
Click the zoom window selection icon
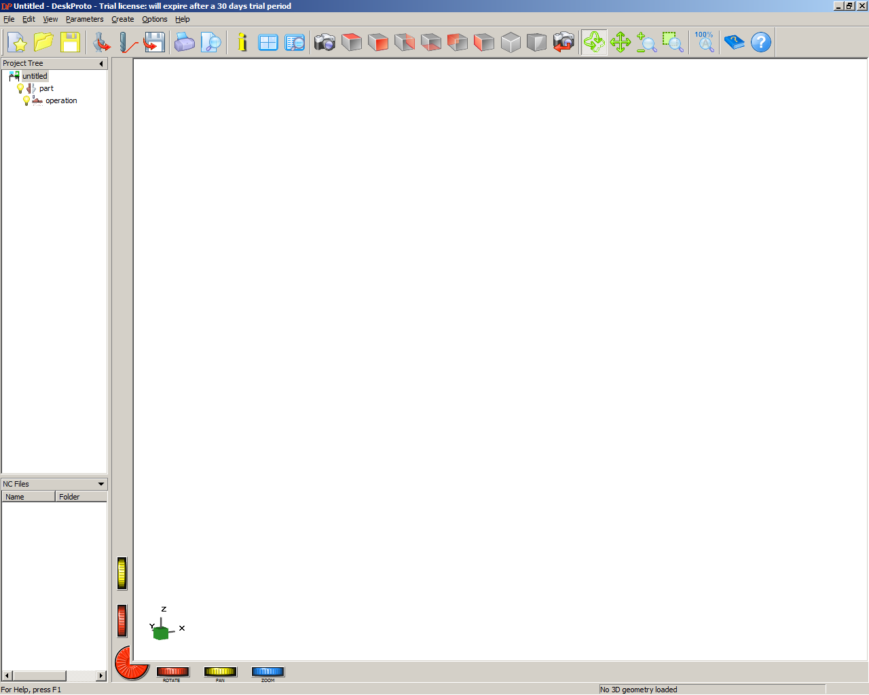[672, 42]
